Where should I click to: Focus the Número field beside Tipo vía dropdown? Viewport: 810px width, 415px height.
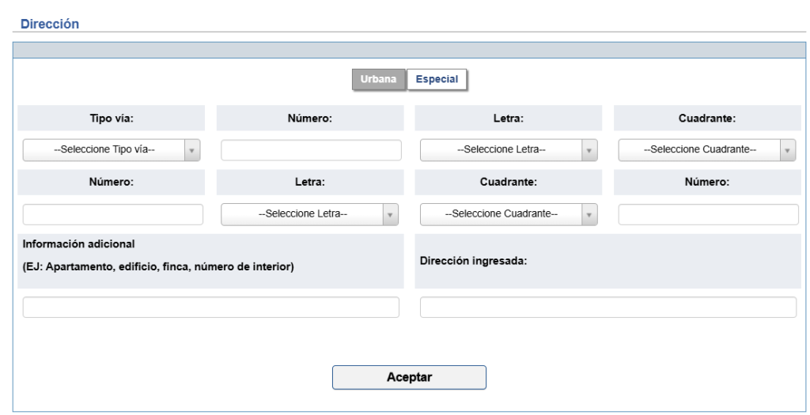pyautogui.click(x=311, y=150)
